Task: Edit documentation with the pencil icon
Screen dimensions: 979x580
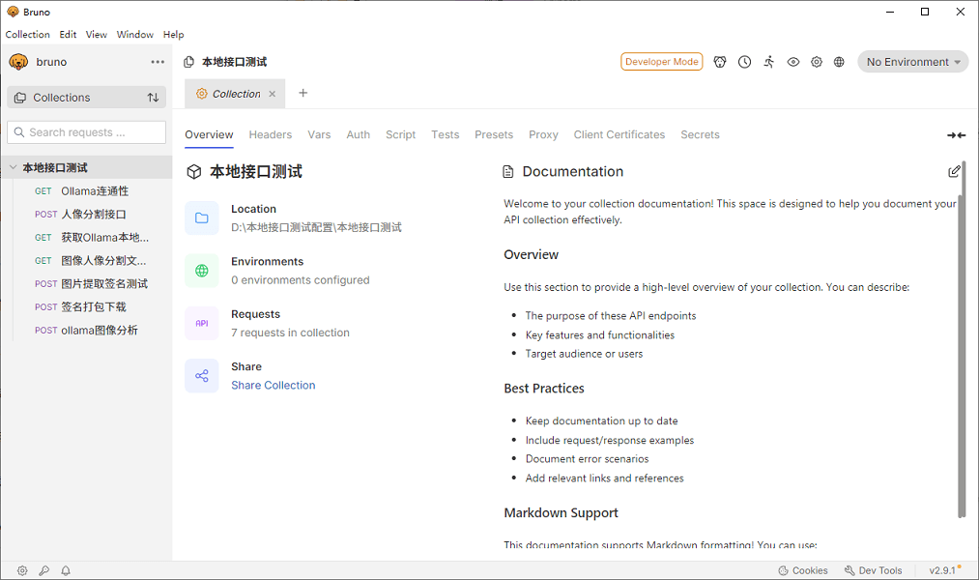Action: click(x=954, y=171)
